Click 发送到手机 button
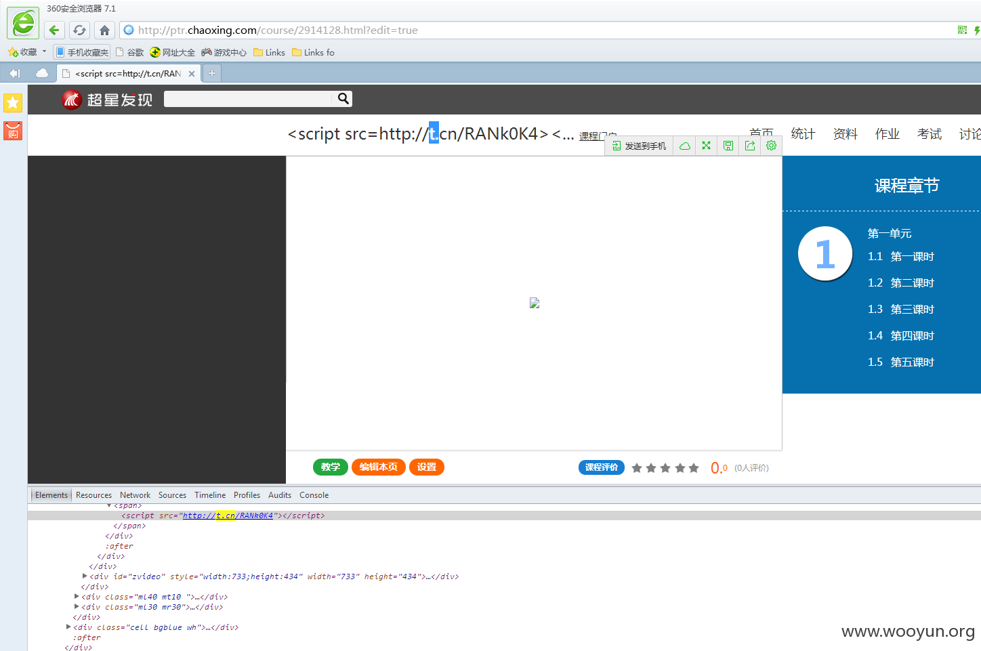 click(x=639, y=146)
